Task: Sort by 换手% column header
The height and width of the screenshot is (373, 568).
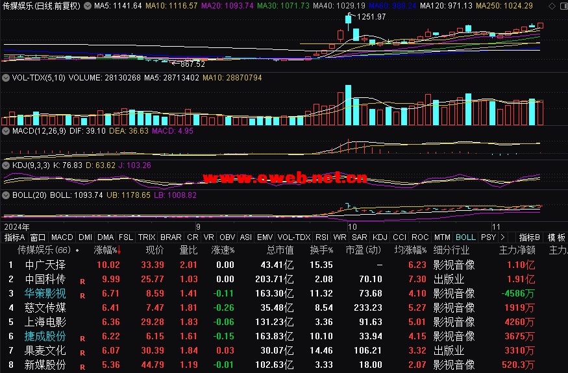Action: pos(321,250)
